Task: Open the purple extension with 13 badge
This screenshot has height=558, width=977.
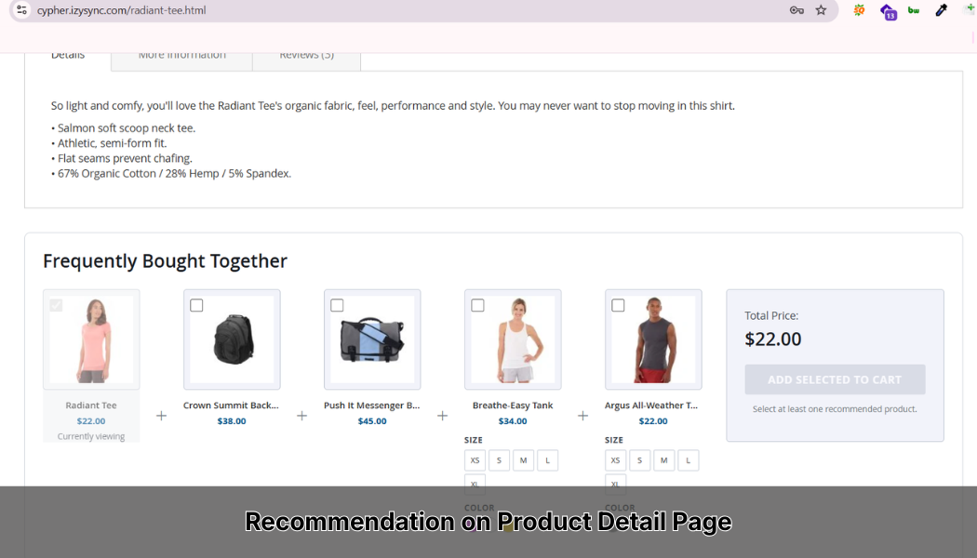Action: [x=888, y=11]
